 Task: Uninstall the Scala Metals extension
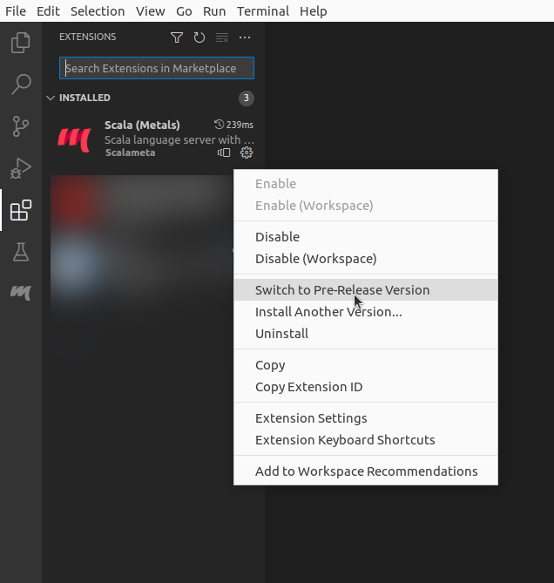coord(281,334)
